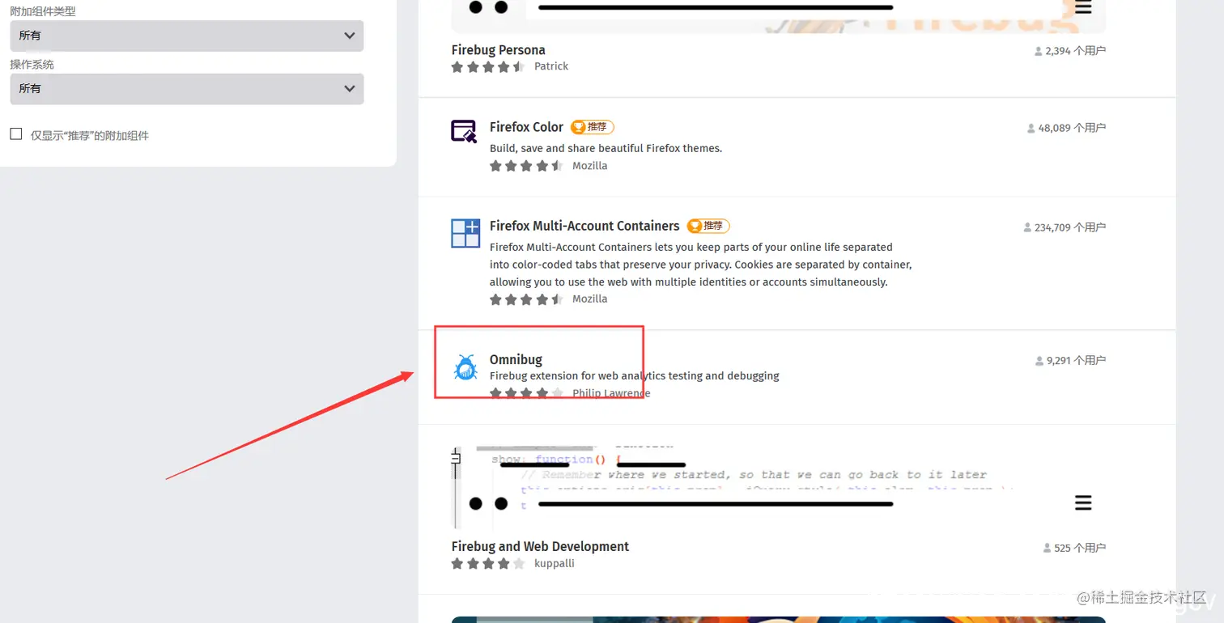Click the star rating under Firefox Color
1224x623 pixels.
[x=526, y=166]
